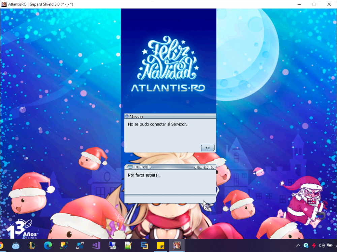Open the yellow Sticky Notes taskbar icon
Screen dimensions: 337x252
point(161,246)
